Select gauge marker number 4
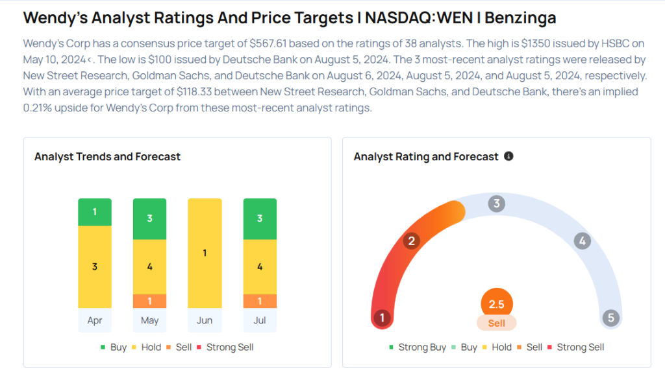 click(x=583, y=241)
